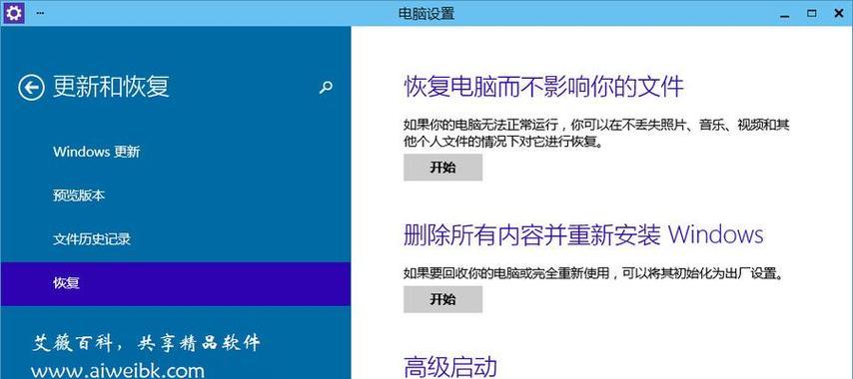
Task: Click 开始 under 删除所有内容并重新安装 Windows
Action: (x=442, y=299)
